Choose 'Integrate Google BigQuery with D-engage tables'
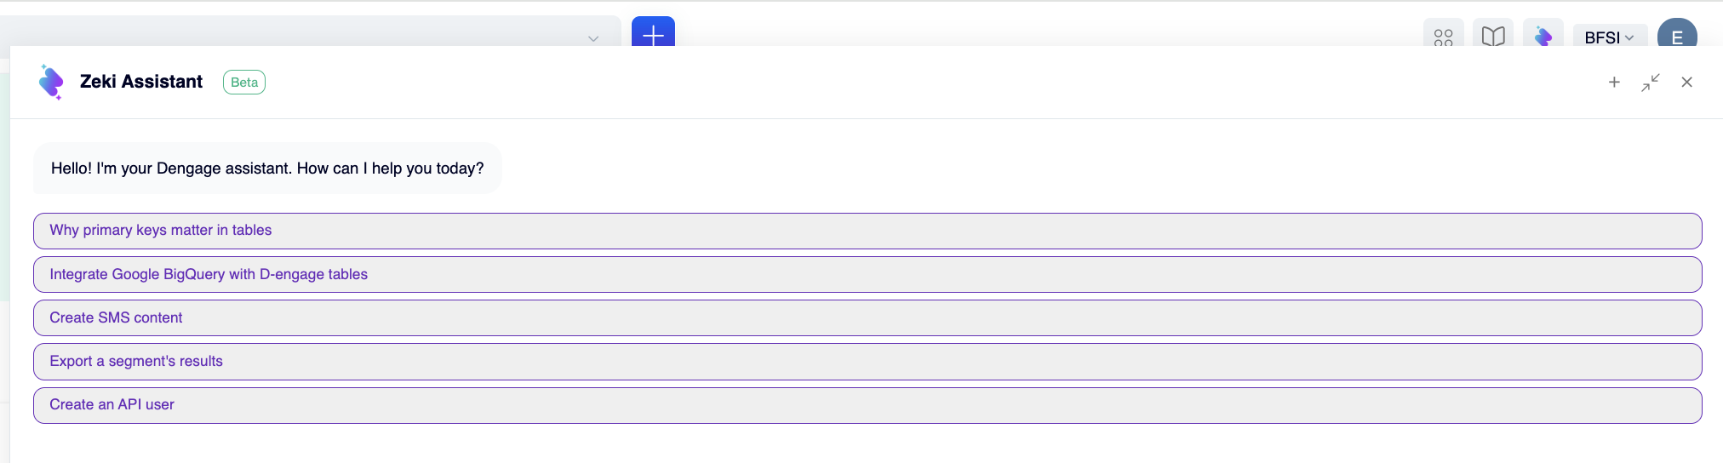Viewport: 1723px width, 463px height. point(867,274)
